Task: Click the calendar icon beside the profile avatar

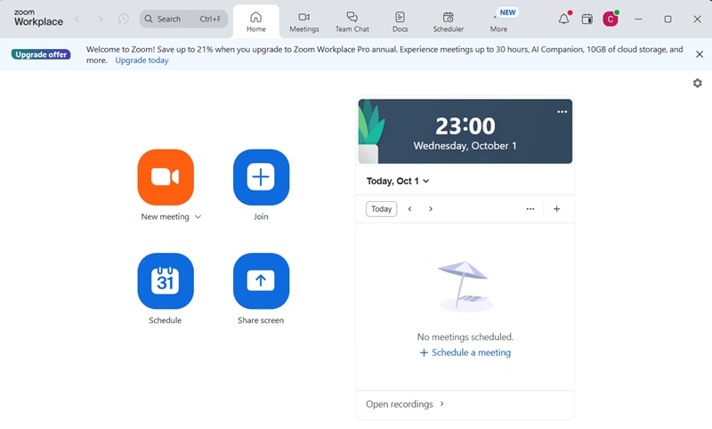Action: click(x=587, y=19)
